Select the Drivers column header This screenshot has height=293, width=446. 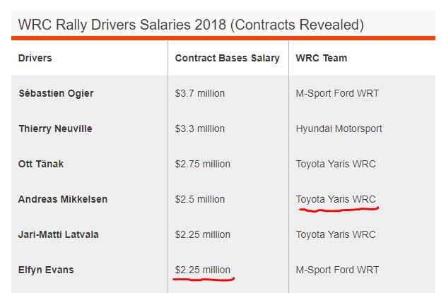pos(35,58)
